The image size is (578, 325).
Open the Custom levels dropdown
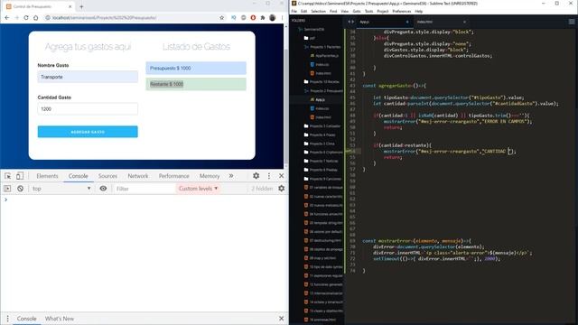pos(199,189)
